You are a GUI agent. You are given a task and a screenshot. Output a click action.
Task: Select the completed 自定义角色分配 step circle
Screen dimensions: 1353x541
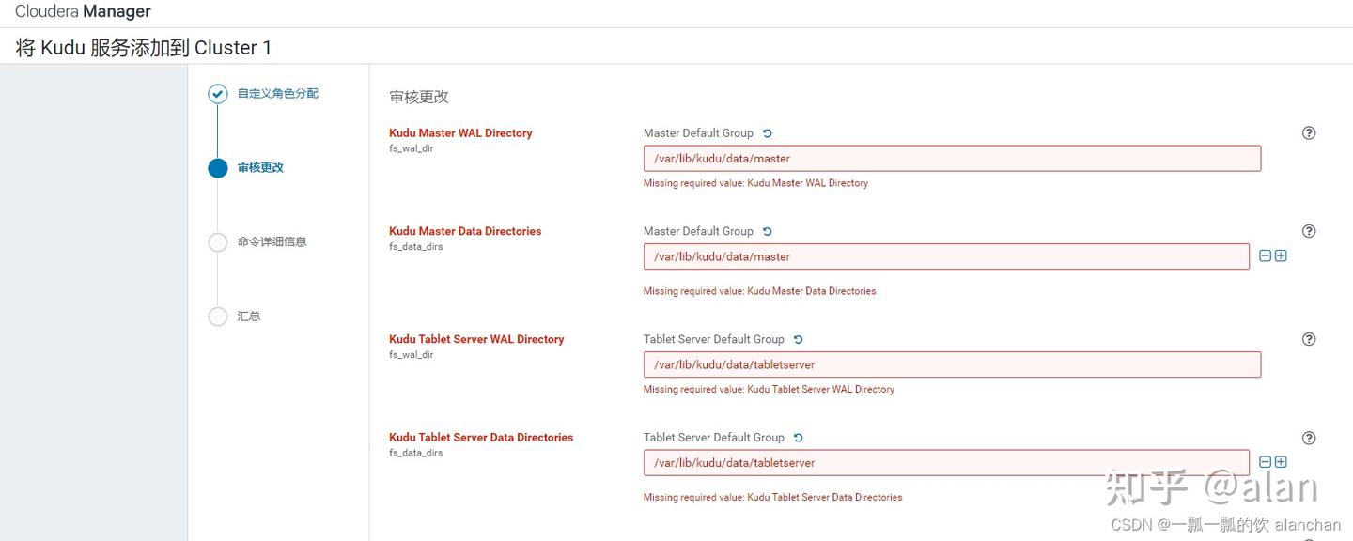tap(217, 93)
